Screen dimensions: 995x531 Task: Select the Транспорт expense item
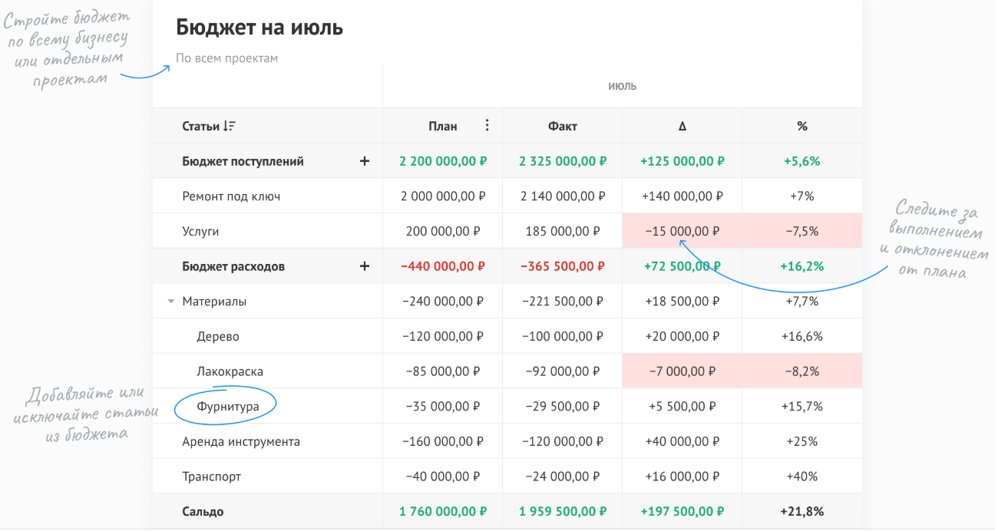211,477
